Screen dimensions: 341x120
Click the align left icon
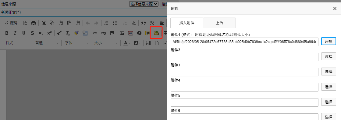coord(162,23)
